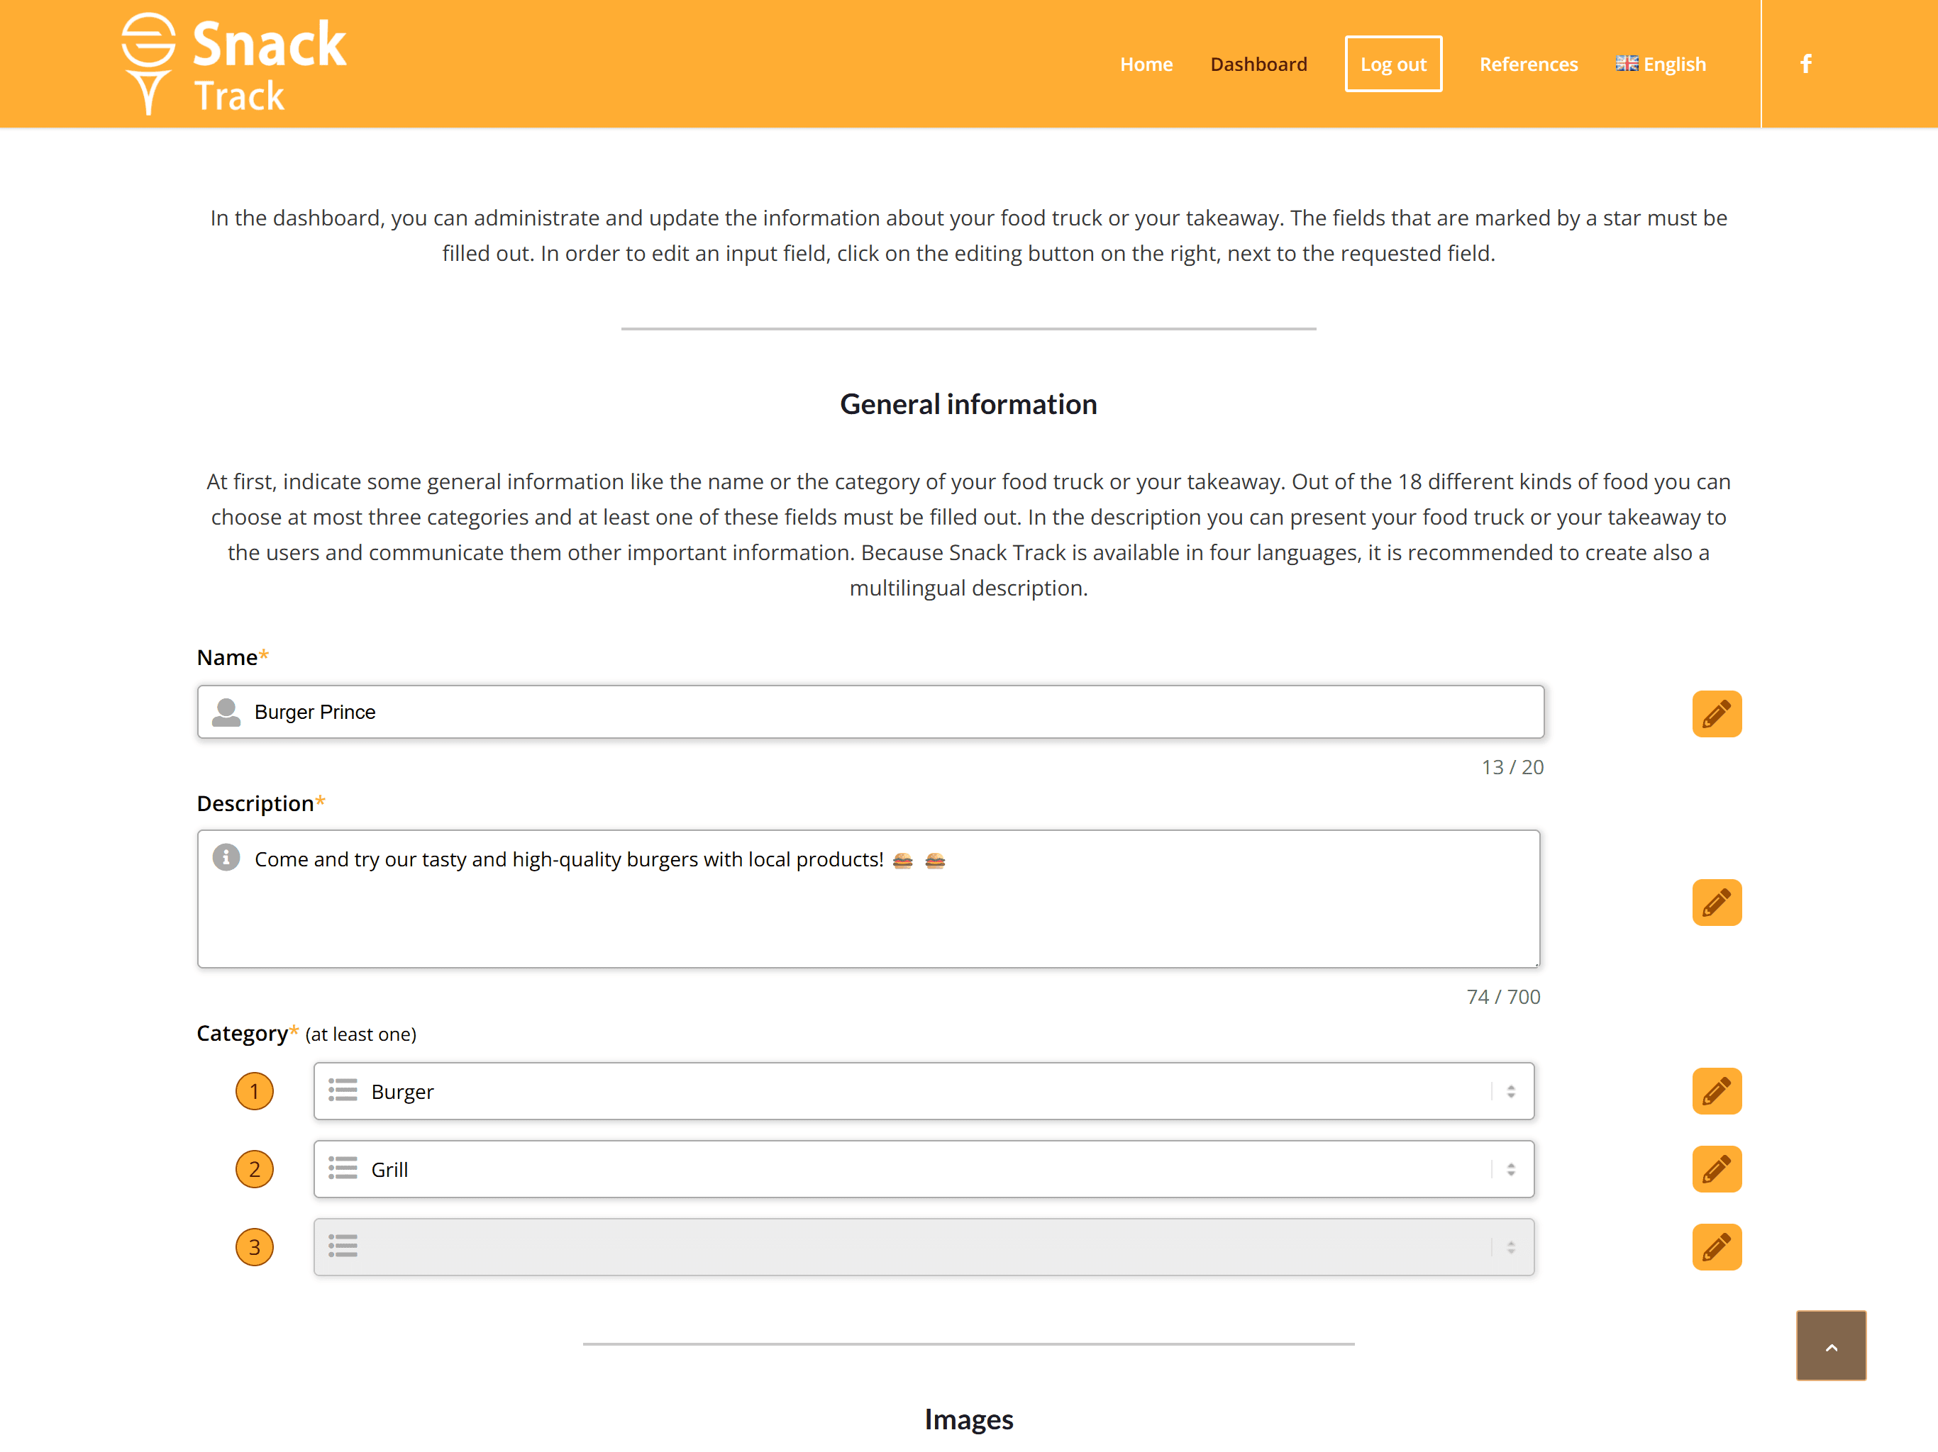Edit the Burger category with pencil icon

(x=1715, y=1091)
